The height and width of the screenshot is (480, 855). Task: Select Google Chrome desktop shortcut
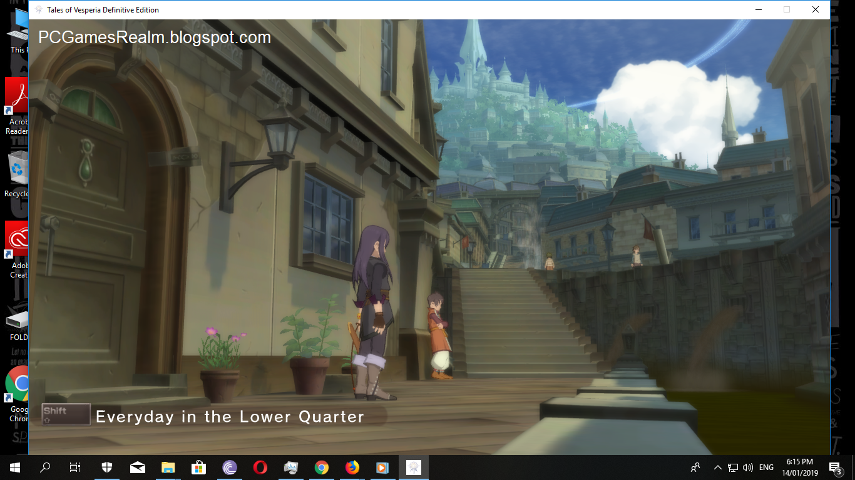(18, 394)
